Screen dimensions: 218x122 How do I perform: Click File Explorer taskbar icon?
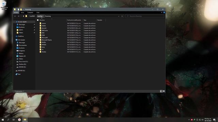25,120
